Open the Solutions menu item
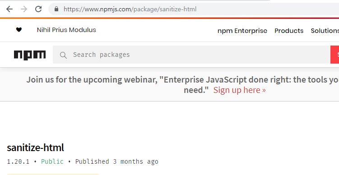The height and width of the screenshot is (175, 339). 325,31
